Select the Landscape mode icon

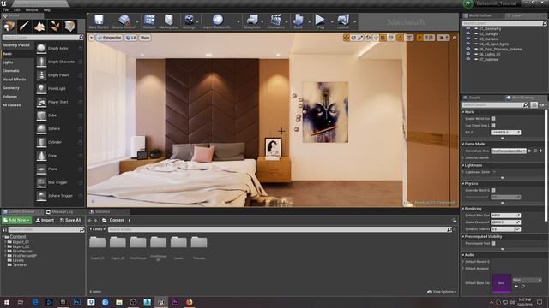pyautogui.click(x=39, y=27)
